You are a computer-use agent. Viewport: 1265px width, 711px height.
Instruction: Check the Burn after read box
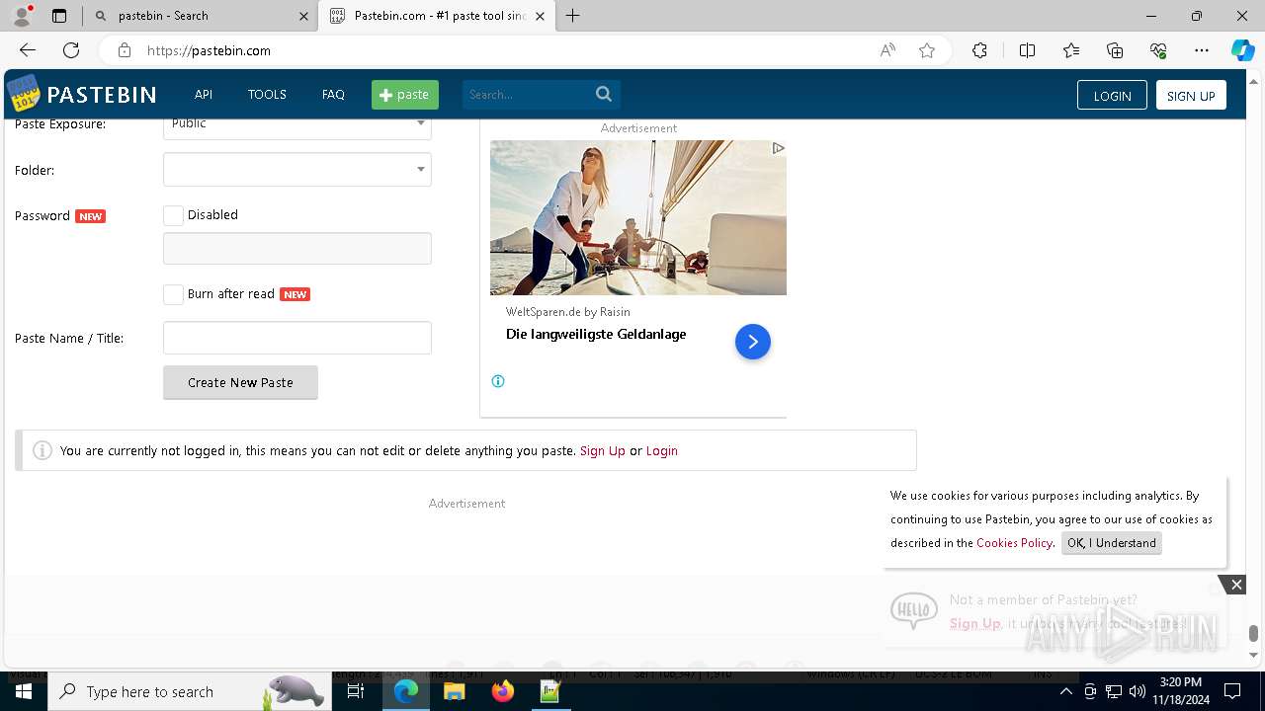point(173,294)
